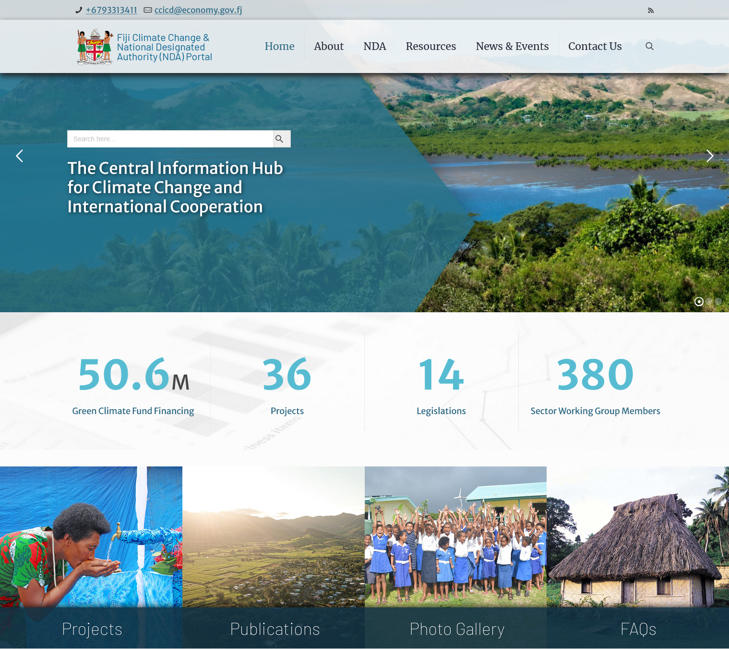Select the first slider dot indicator
This screenshot has height=649, width=729.
[x=699, y=302]
